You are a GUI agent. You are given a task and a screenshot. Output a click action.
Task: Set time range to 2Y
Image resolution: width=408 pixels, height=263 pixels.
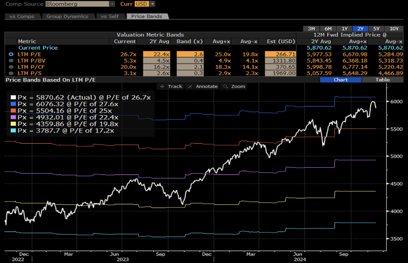click(x=360, y=28)
